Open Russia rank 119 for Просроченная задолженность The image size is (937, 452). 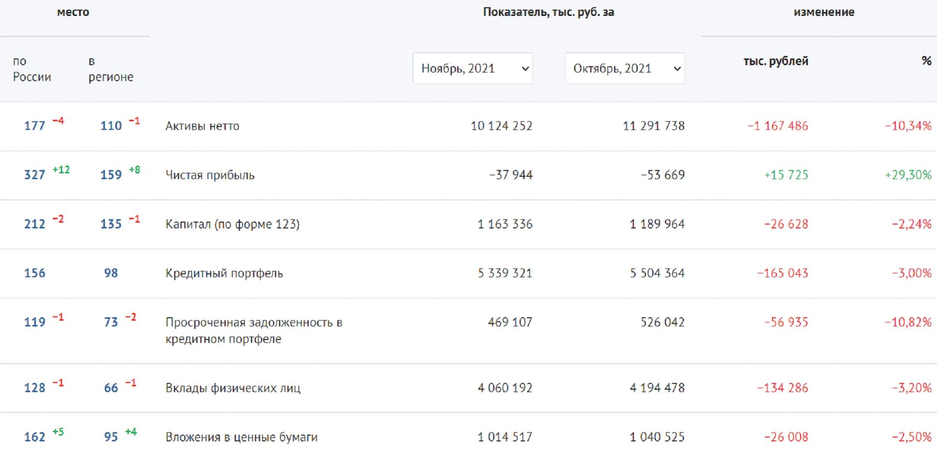pos(34,322)
